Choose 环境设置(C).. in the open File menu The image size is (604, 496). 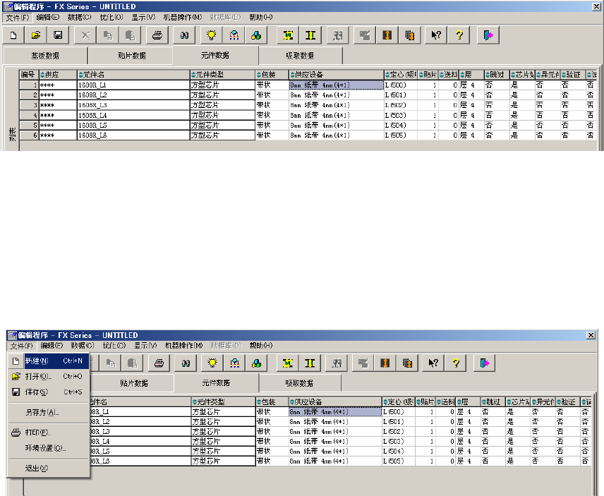pos(49,448)
